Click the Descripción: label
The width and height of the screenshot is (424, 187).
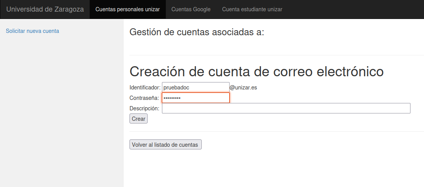145,108
